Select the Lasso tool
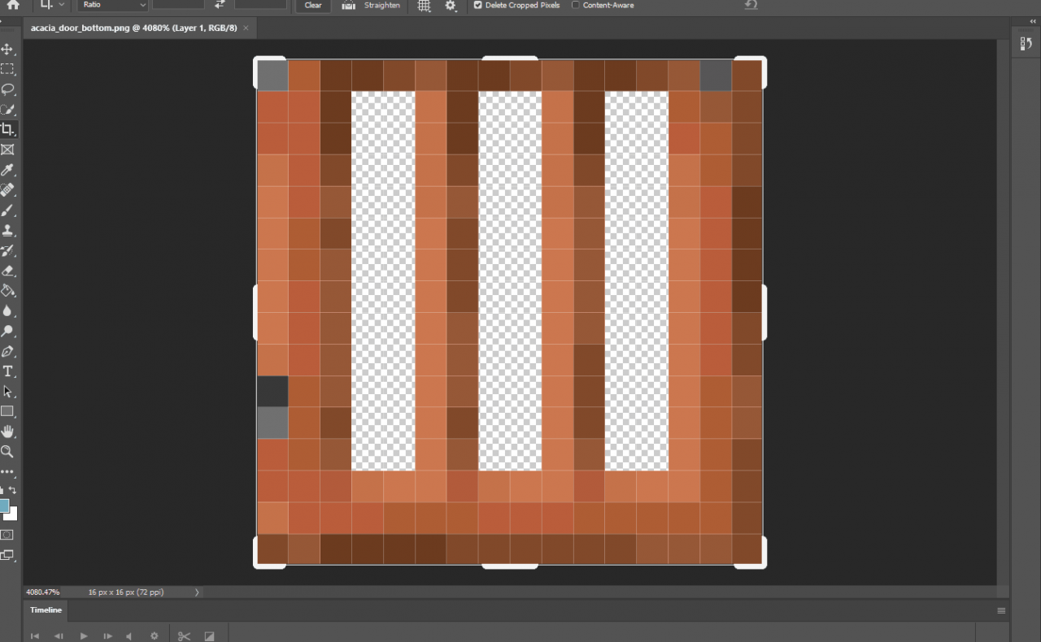1041x642 pixels. 7,89
